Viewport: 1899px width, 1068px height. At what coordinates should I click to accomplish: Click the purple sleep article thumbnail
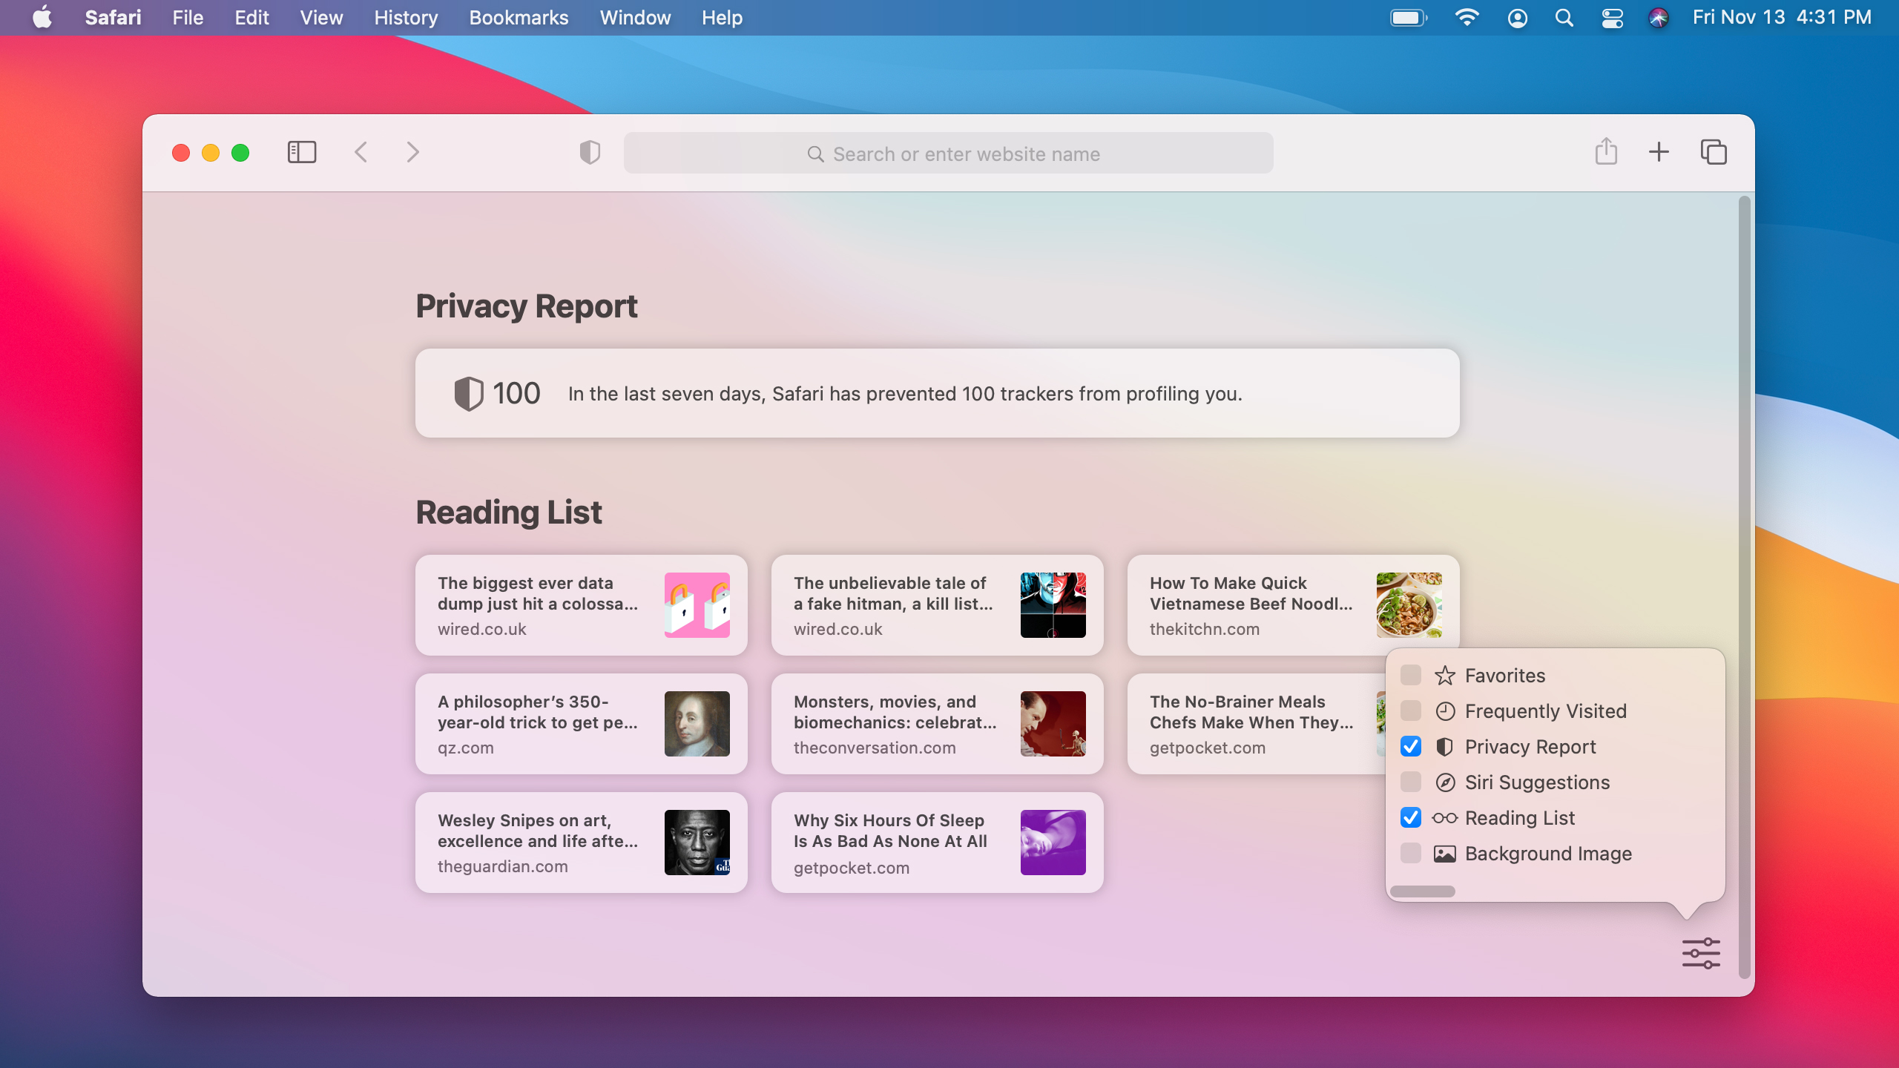click(x=1053, y=843)
